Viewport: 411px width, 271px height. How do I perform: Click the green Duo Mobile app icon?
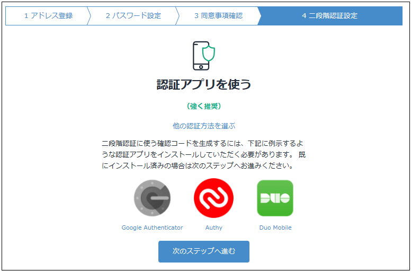(x=275, y=198)
